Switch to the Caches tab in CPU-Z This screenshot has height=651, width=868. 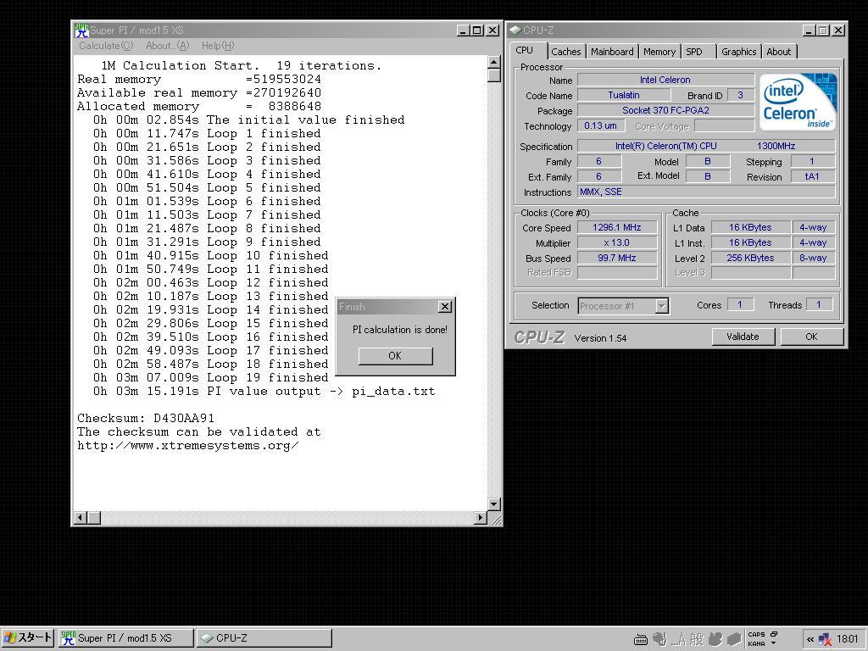click(x=565, y=52)
